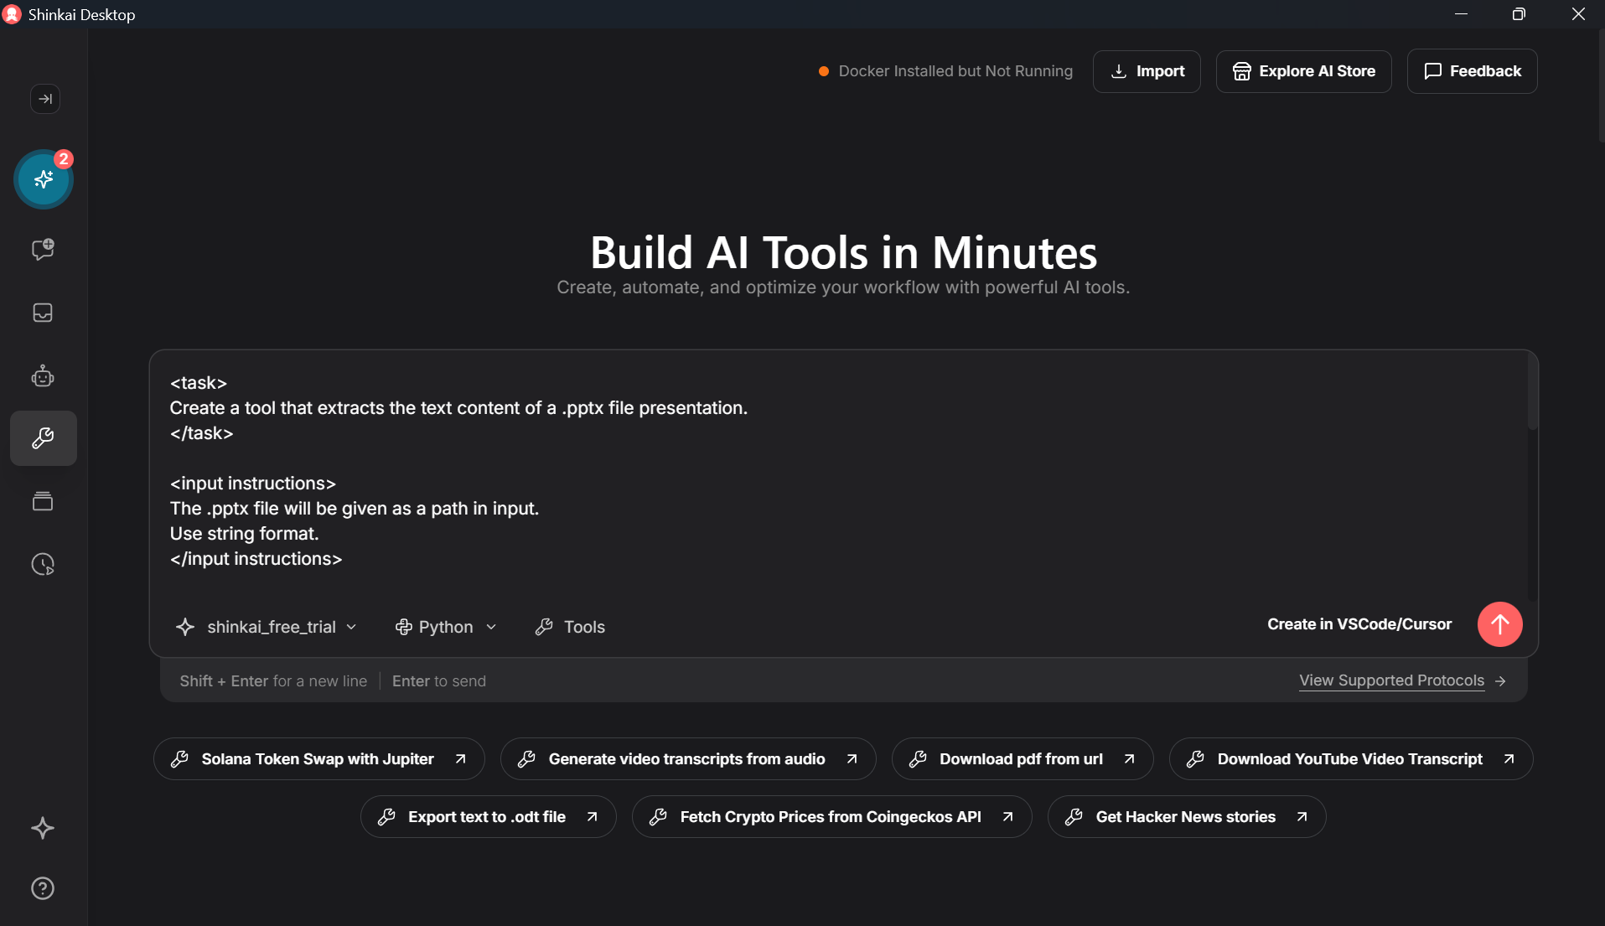Click Create in VSCode/Cursor

pyautogui.click(x=1359, y=623)
